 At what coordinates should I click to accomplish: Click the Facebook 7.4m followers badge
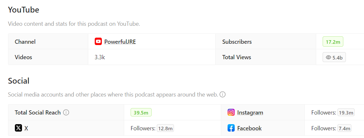(345, 128)
